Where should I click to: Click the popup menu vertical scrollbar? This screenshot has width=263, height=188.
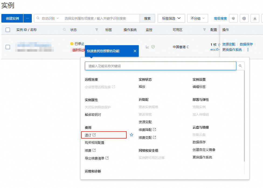click(244, 116)
